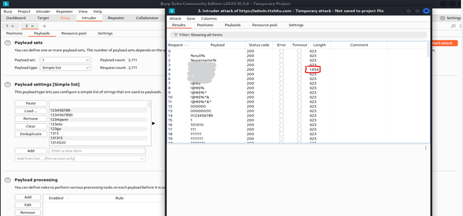Switch to the Proxy tab
Screen dimensions: 463x216
pos(65,18)
